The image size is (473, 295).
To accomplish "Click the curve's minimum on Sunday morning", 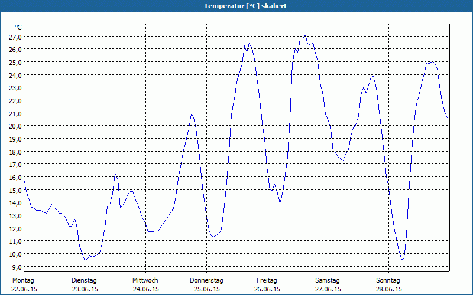I will tap(402, 260).
